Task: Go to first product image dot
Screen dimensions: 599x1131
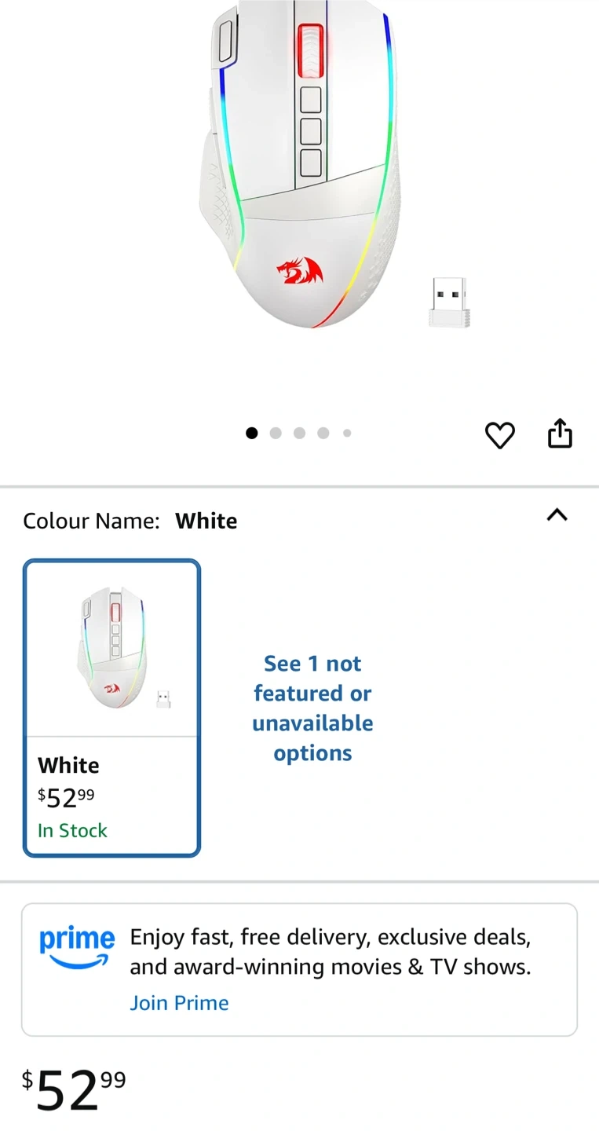Action: (x=252, y=433)
